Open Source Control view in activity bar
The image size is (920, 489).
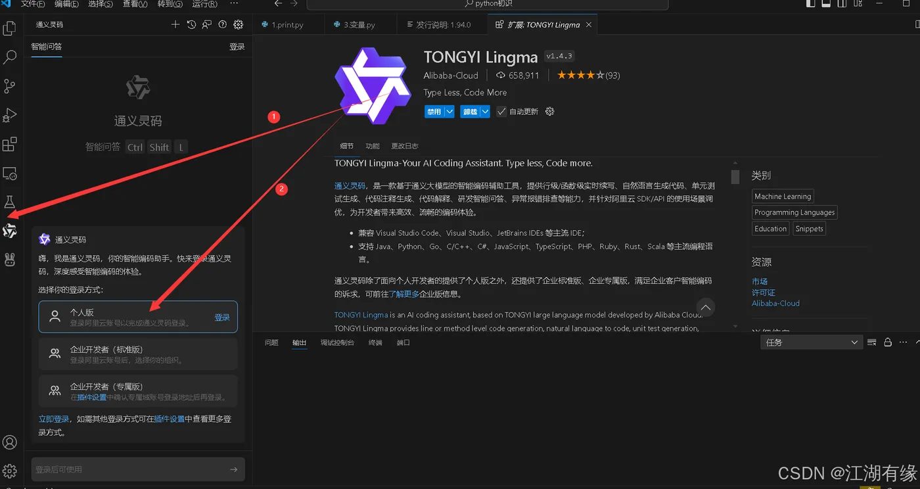click(x=10, y=86)
